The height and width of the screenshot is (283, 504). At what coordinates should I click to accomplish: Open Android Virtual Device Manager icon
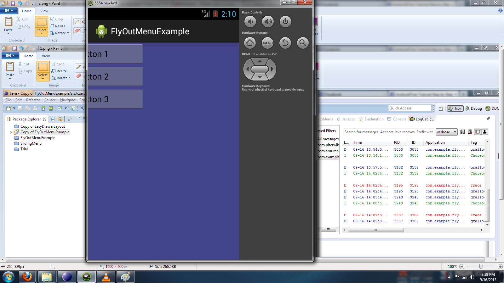click(x=50, y=108)
